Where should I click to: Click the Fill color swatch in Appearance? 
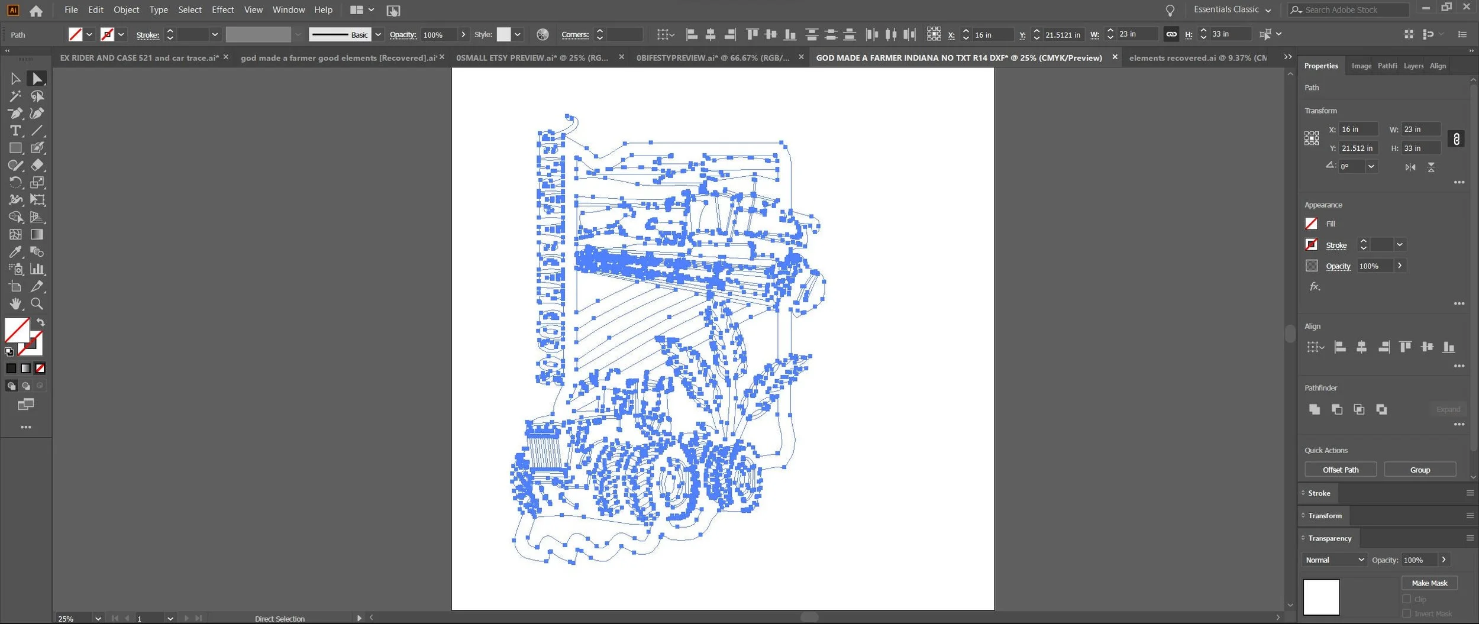[x=1311, y=224]
